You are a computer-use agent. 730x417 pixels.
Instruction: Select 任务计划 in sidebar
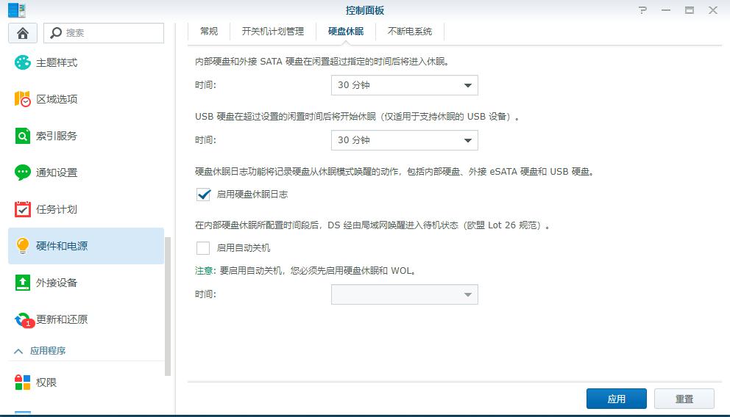86,209
